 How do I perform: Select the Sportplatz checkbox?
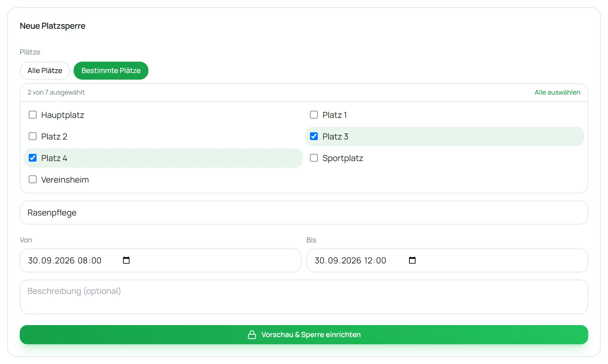[314, 158]
